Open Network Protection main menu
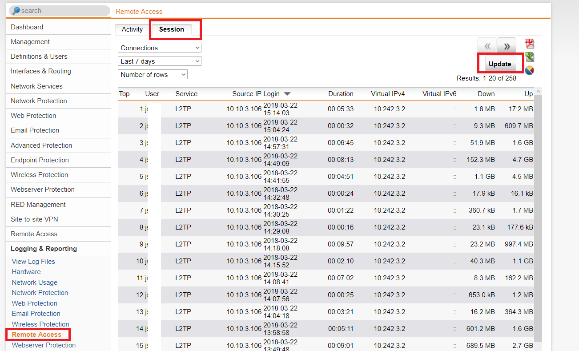The image size is (579, 351). click(x=59, y=101)
